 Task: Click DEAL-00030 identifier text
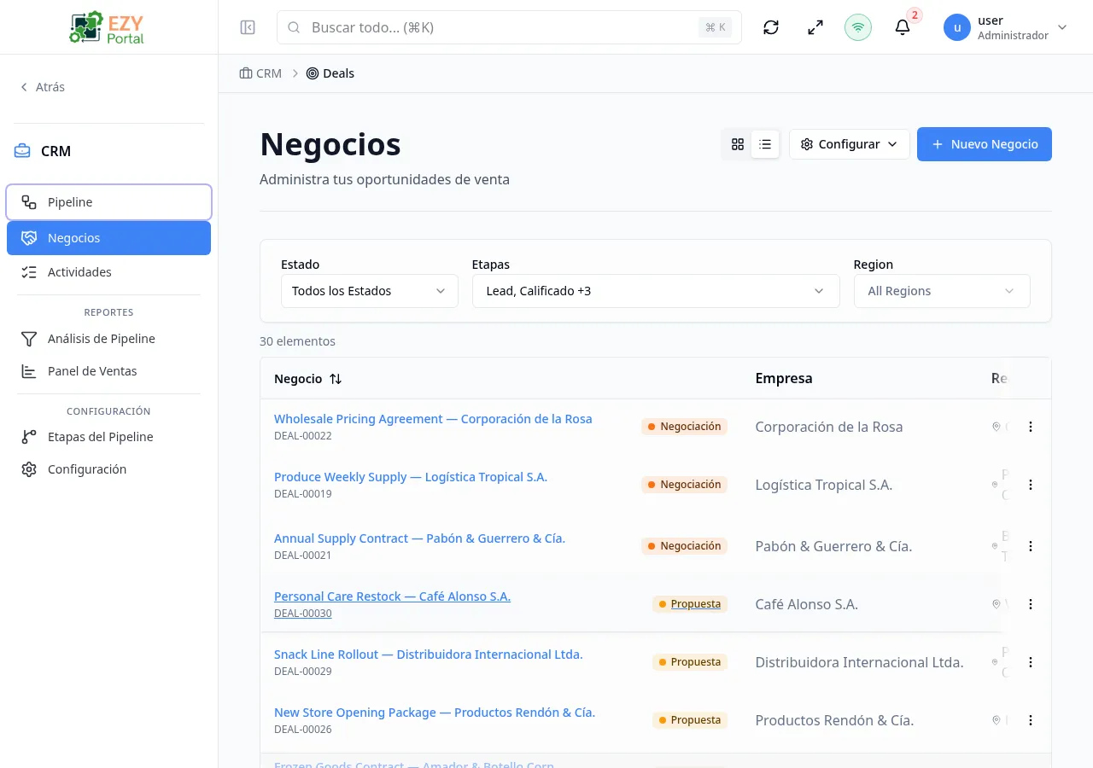[x=303, y=614]
